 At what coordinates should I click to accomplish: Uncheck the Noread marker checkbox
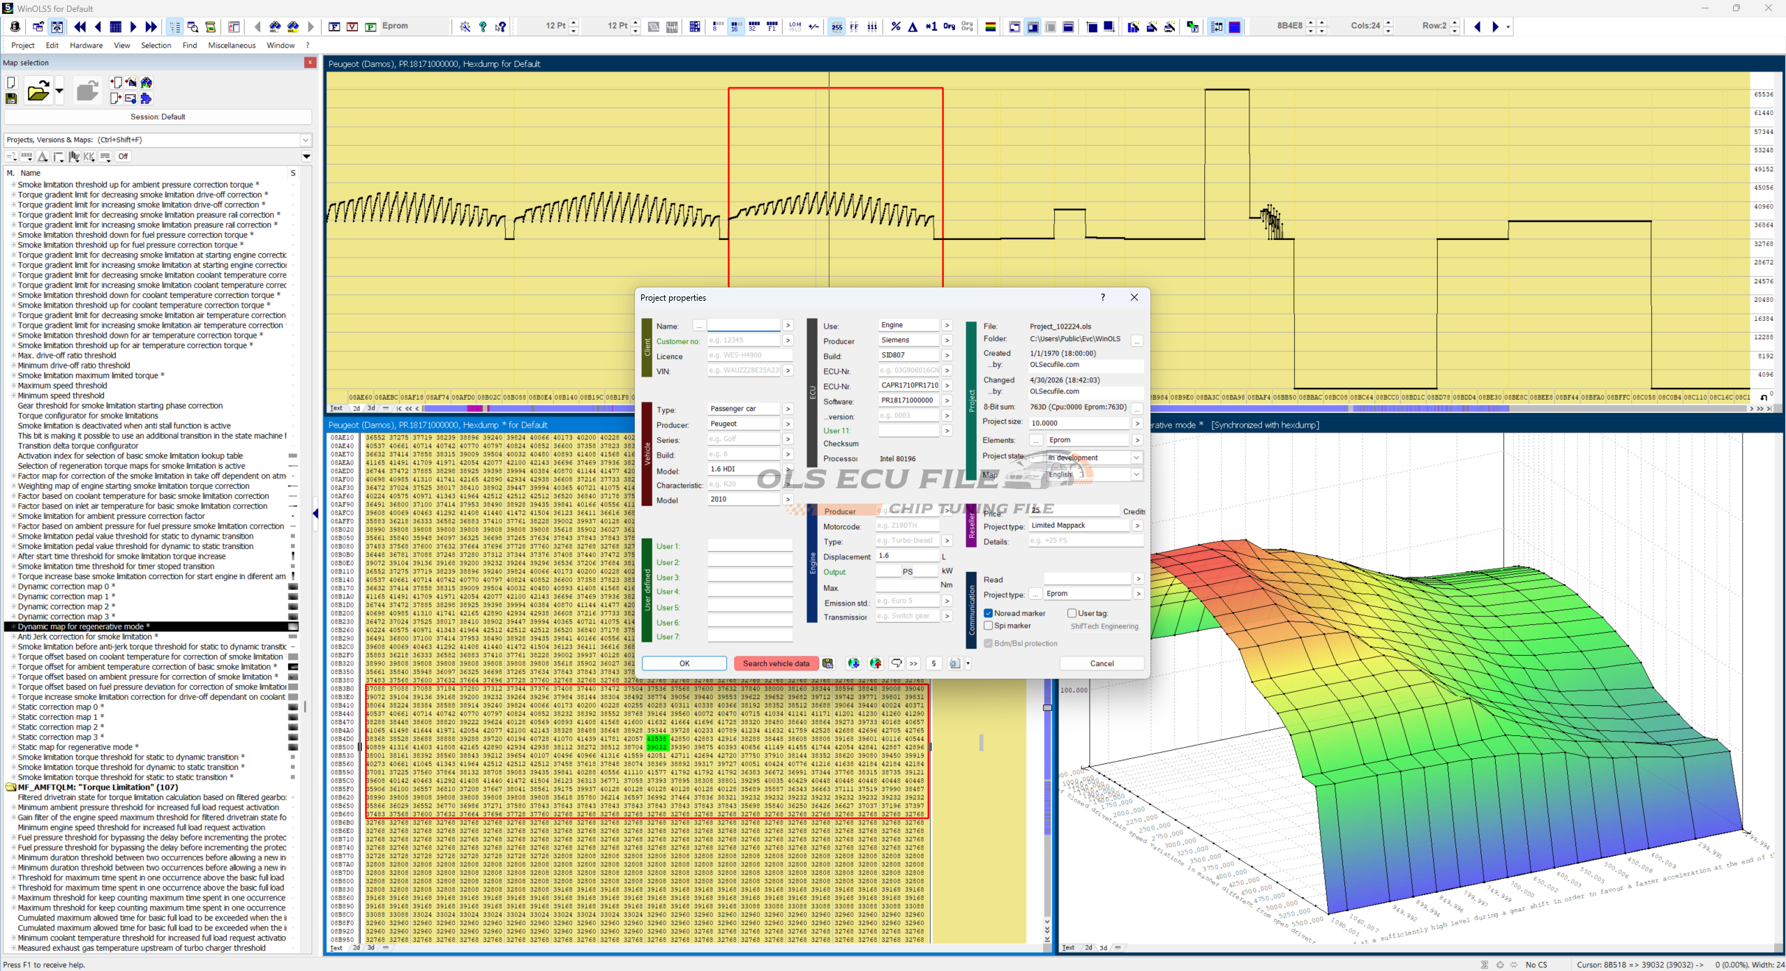[x=989, y=613]
